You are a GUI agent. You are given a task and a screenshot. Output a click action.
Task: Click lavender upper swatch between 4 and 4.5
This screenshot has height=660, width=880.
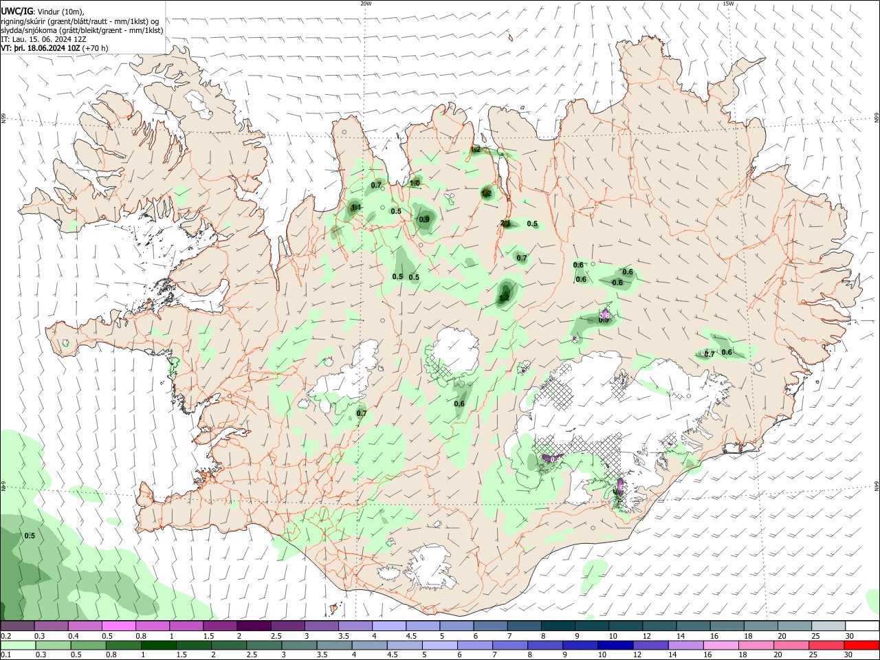click(x=389, y=626)
